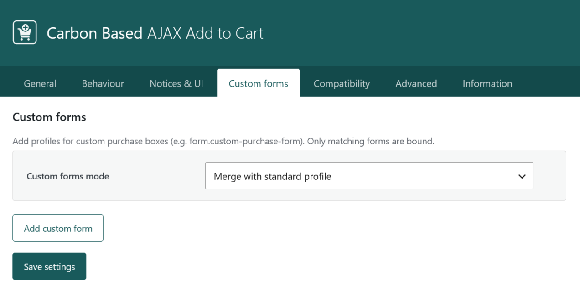Image resolution: width=580 pixels, height=291 pixels.
Task: Click the Add custom form button
Action: click(58, 228)
